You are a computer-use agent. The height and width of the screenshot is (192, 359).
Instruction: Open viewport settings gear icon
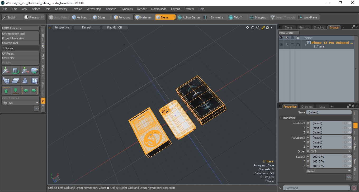coord(267,28)
